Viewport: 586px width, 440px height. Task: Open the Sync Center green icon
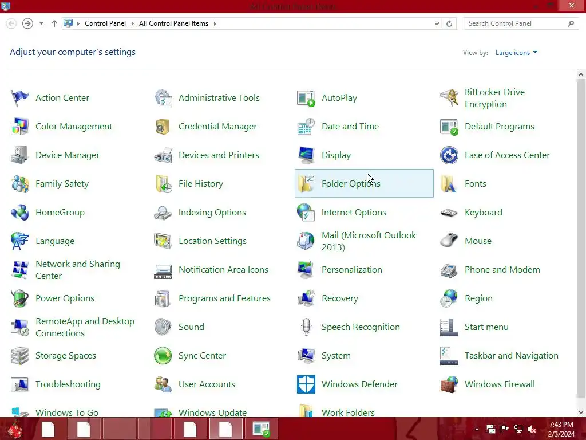(x=163, y=355)
